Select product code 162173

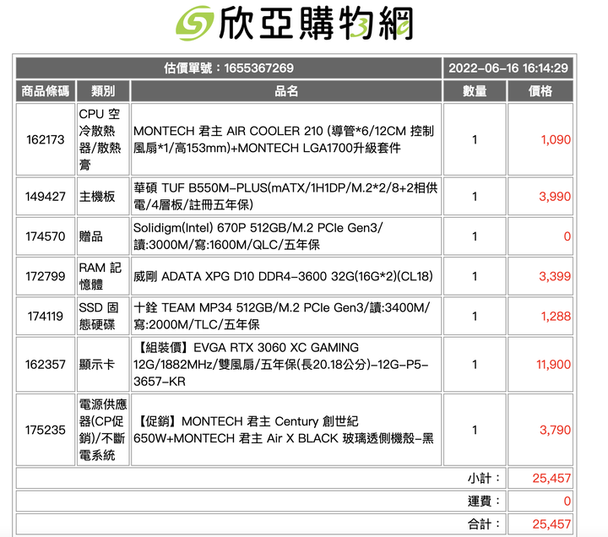click(46, 139)
